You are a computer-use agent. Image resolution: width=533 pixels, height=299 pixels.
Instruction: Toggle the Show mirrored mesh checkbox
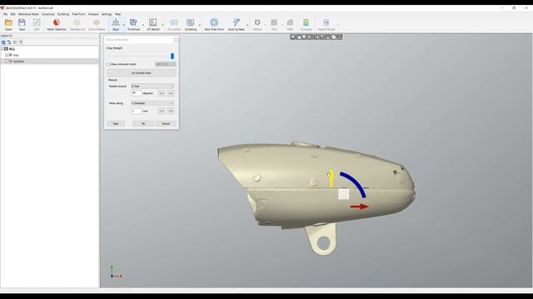pyautogui.click(x=108, y=64)
